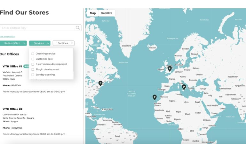Select the map pin over Italy

coord(184,87)
